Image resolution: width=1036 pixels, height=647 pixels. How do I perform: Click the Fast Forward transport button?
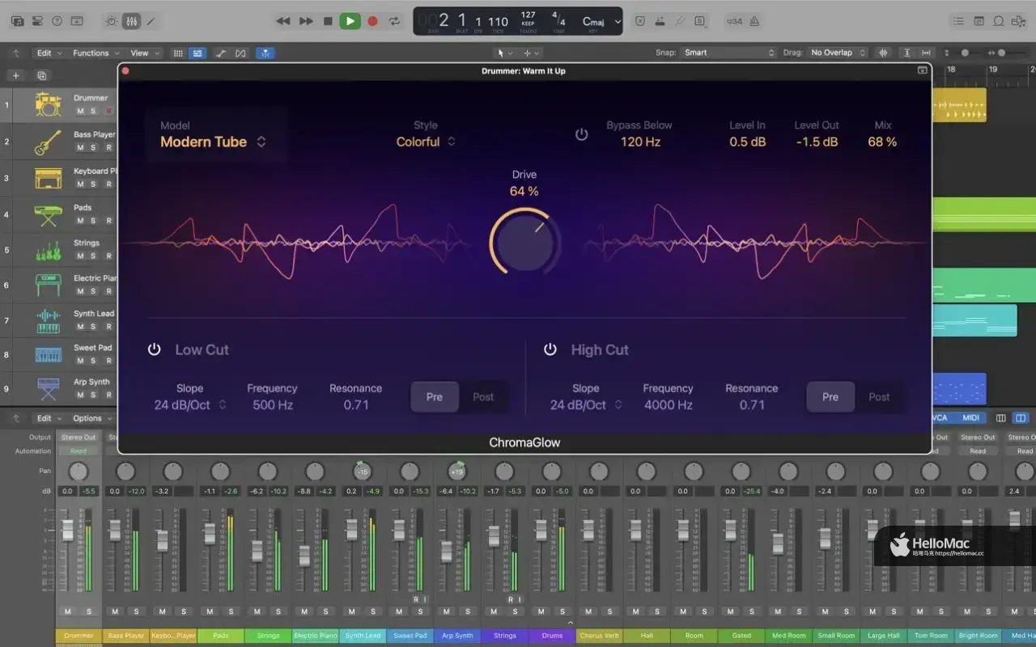point(306,21)
